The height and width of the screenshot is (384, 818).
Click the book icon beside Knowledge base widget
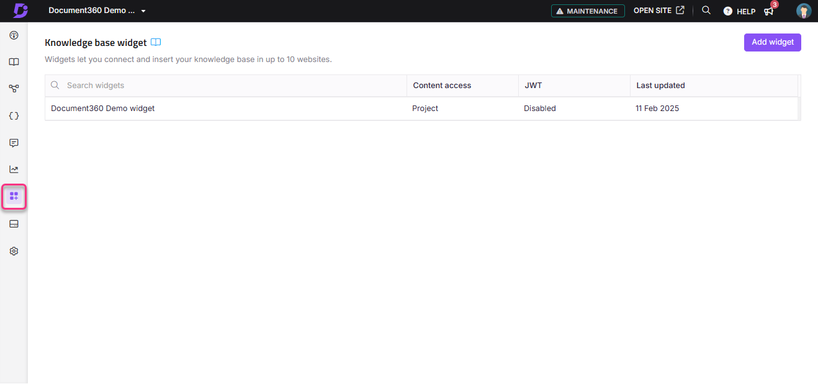click(156, 43)
